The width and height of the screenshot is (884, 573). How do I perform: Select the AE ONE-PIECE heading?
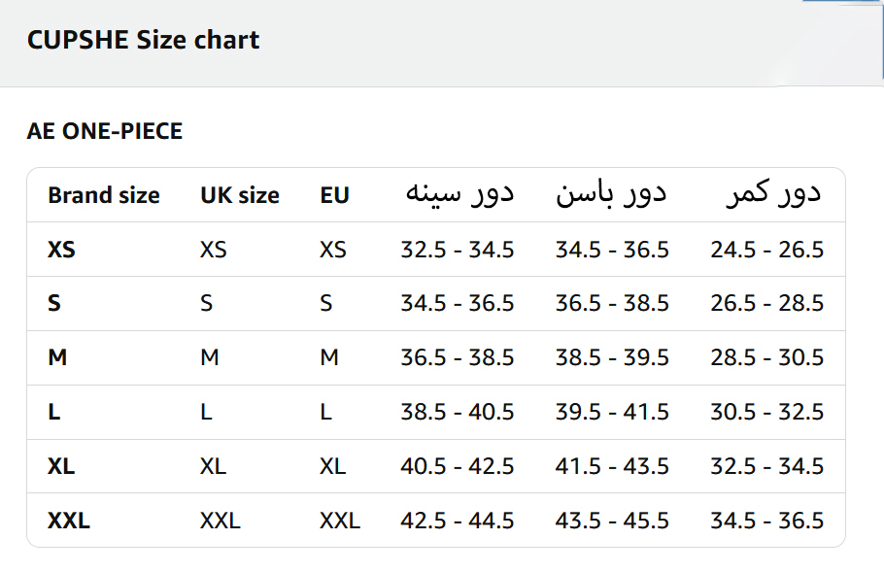click(105, 131)
